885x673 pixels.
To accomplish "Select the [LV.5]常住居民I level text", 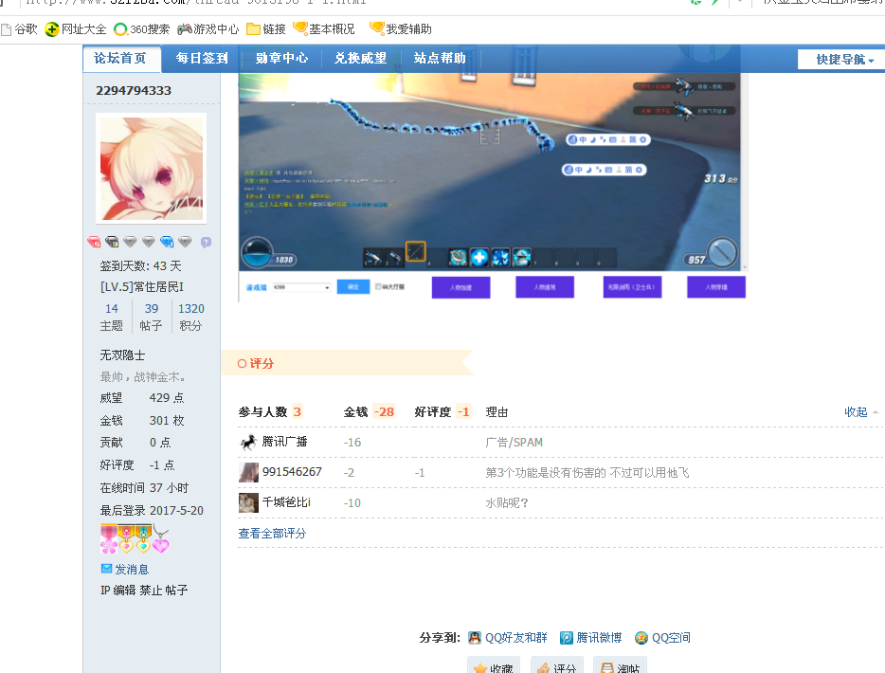I will tap(142, 287).
